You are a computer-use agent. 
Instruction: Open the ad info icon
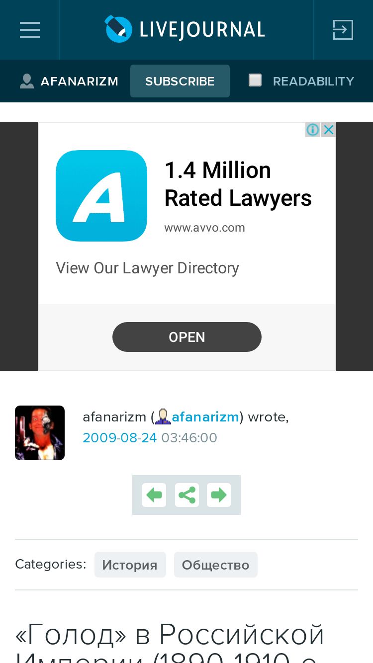point(313,130)
